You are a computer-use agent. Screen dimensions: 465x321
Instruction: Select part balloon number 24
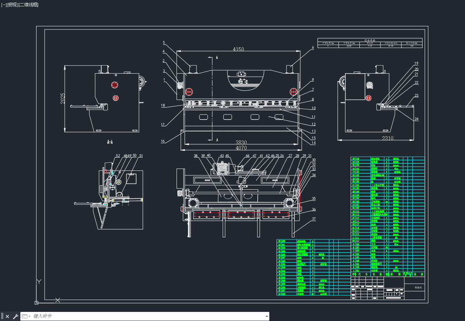point(416,119)
